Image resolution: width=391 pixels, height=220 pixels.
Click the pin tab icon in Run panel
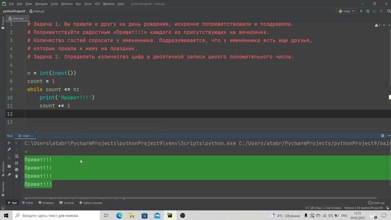click(9, 175)
